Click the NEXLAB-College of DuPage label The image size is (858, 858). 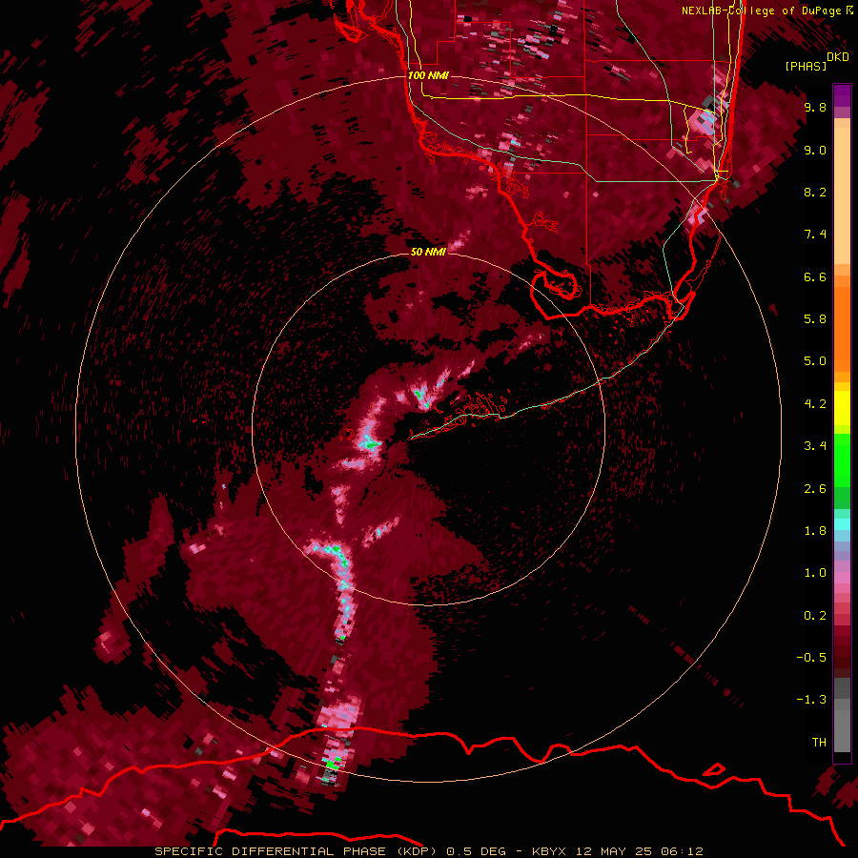(x=763, y=10)
